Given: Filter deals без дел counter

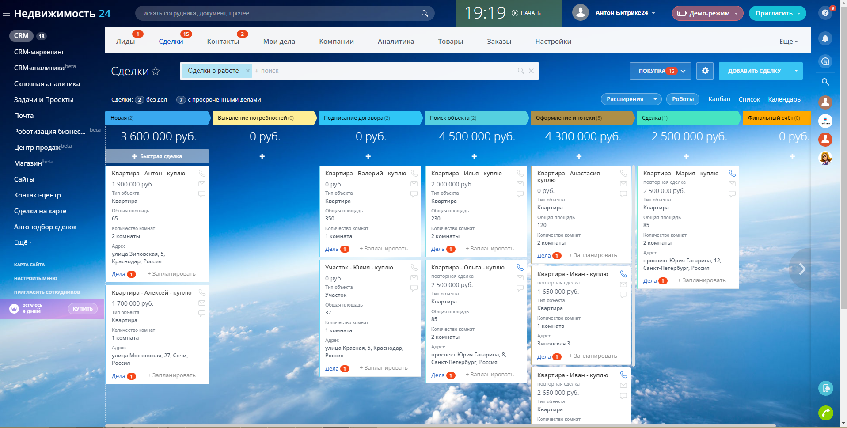Looking at the screenshot, I should click(x=151, y=100).
